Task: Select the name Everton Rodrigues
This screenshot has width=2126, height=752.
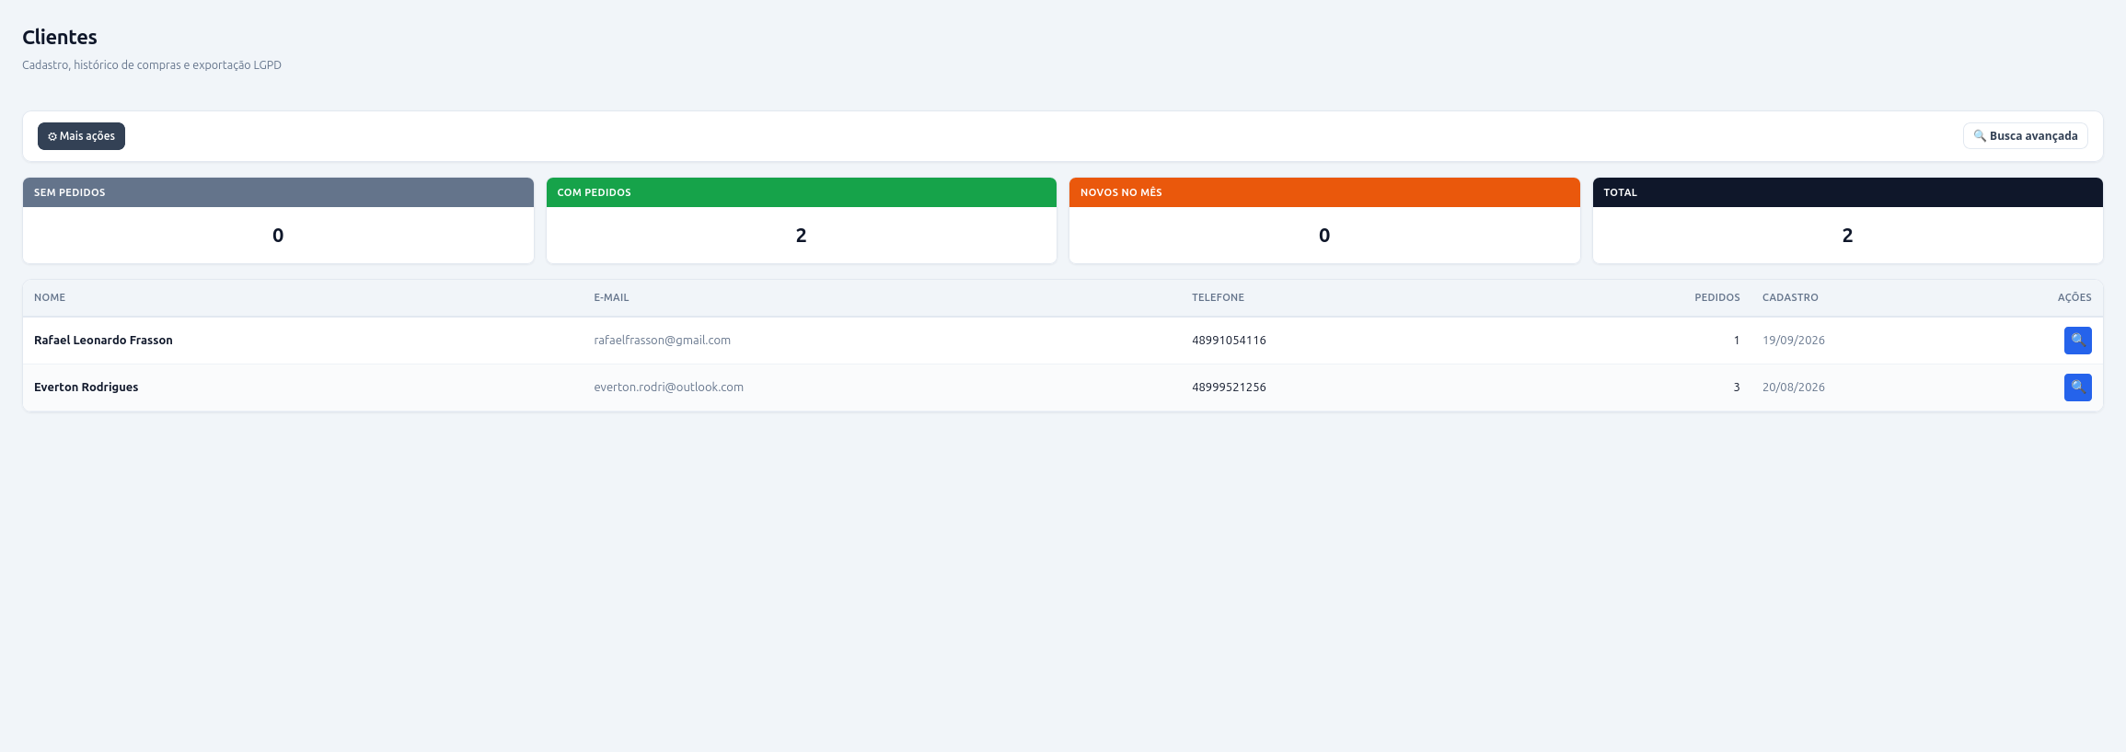Action: (x=87, y=388)
